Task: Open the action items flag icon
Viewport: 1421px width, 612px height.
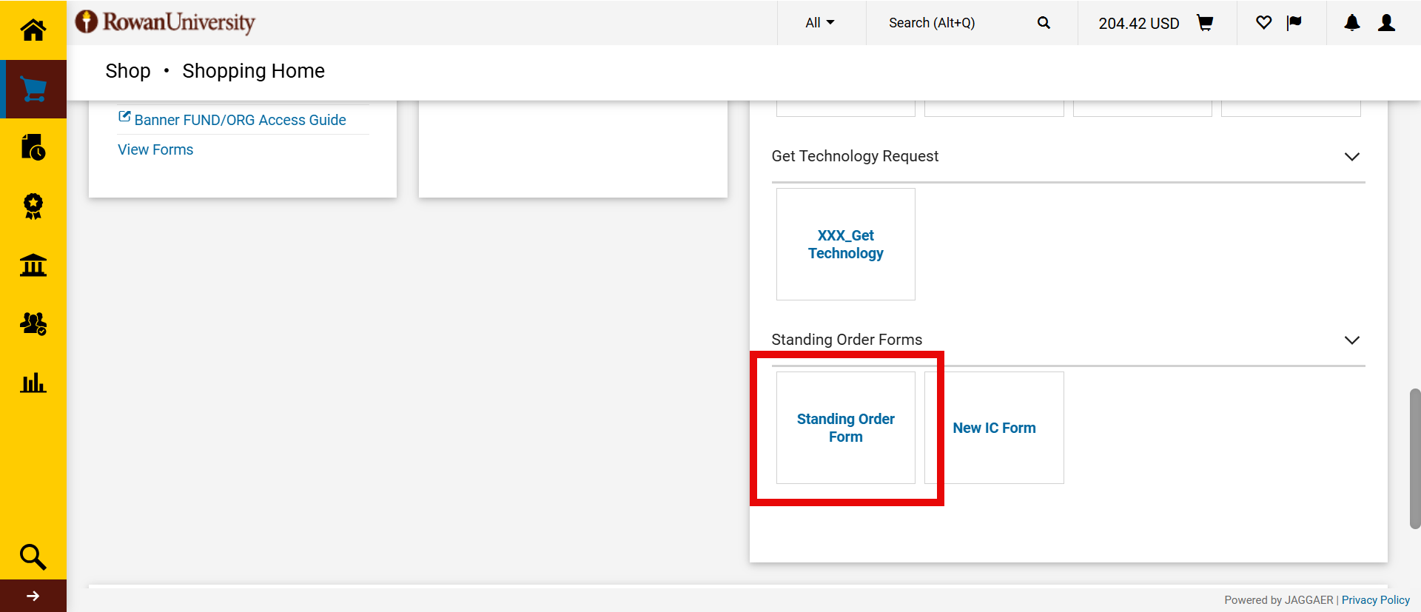Action: point(1294,23)
